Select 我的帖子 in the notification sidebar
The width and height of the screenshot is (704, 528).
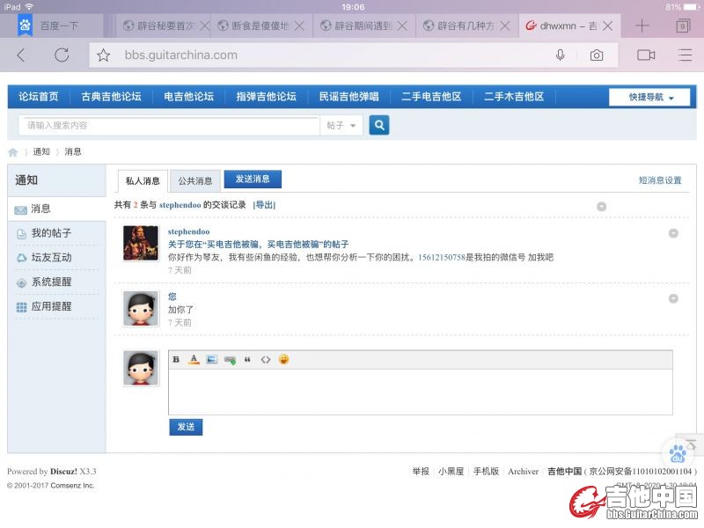tap(51, 233)
